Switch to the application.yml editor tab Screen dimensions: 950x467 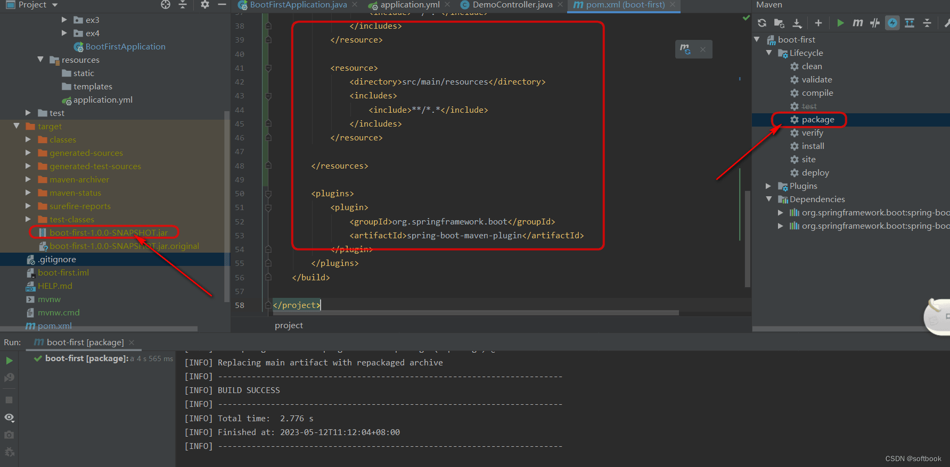pos(409,5)
